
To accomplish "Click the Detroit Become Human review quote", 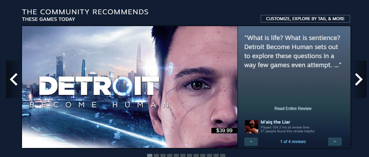I will click(x=292, y=51).
